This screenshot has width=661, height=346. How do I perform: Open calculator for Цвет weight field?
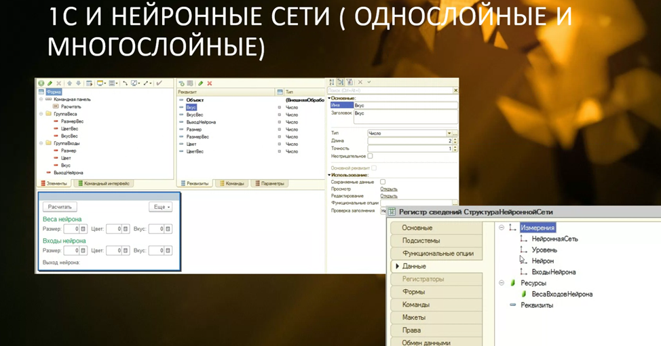coord(126,229)
